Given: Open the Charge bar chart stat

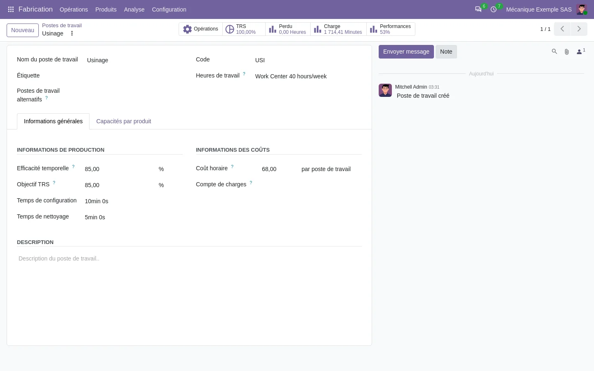Looking at the screenshot, I should (x=338, y=29).
